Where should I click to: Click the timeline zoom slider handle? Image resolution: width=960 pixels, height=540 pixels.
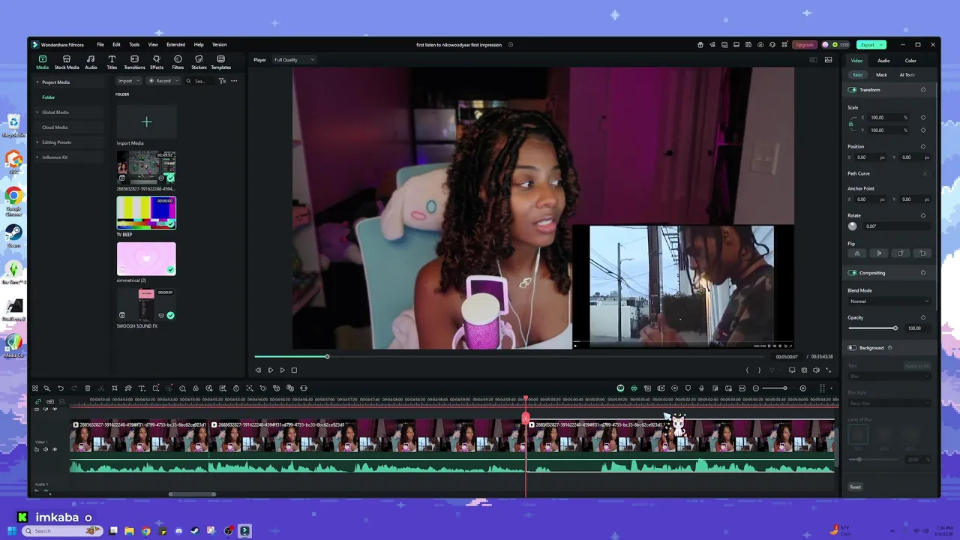tap(785, 388)
